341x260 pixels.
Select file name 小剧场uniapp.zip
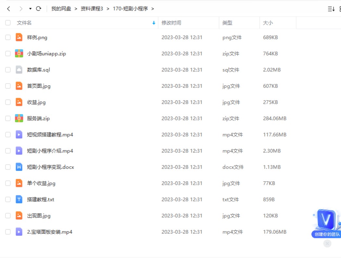click(46, 54)
